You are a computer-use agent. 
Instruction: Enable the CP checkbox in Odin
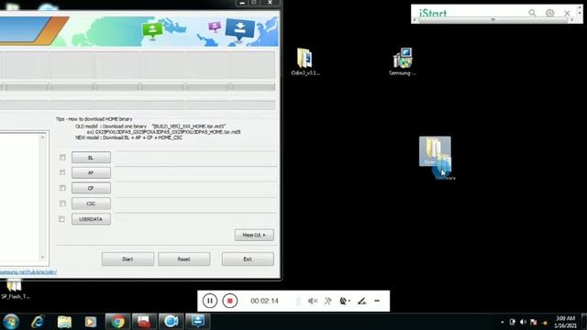pyautogui.click(x=62, y=188)
